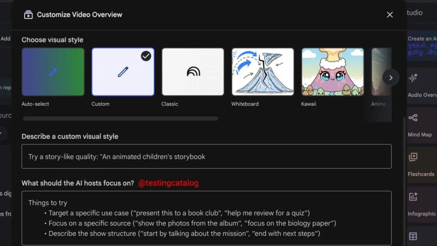Screen dimensions: 437x246
Task: Click the dialog's vertical scrollbar
Action: coord(403,182)
